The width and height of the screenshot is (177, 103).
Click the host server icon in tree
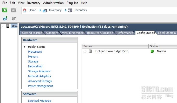[x=8, y=26]
